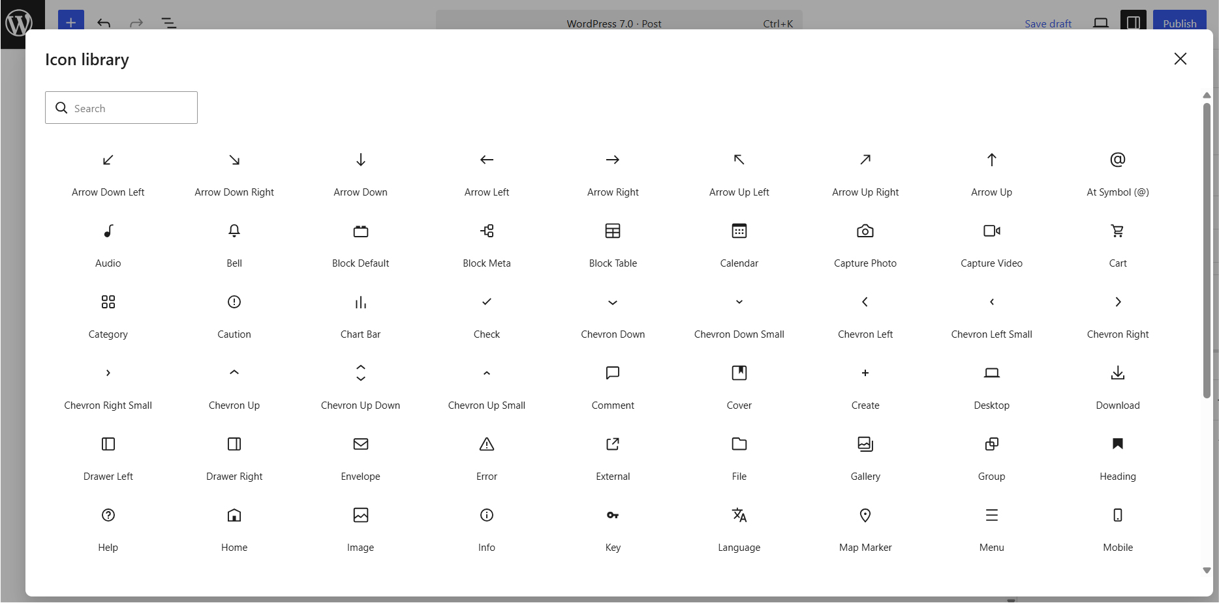Screen dimensions: 1219x603
Task: Pick the Gallery icon
Action: [865, 444]
